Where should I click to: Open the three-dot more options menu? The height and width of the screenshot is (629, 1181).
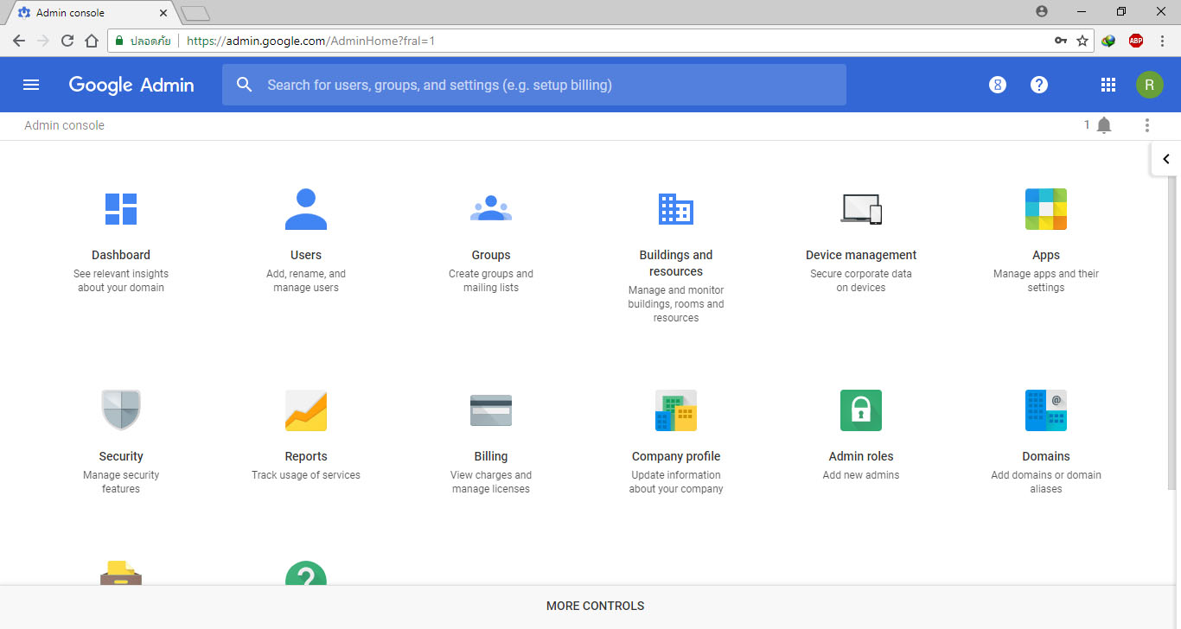[x=1147, y=125]
